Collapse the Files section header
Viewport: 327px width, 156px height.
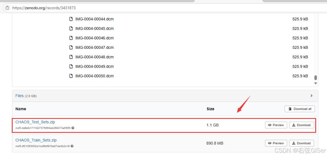tap(165, 96)
